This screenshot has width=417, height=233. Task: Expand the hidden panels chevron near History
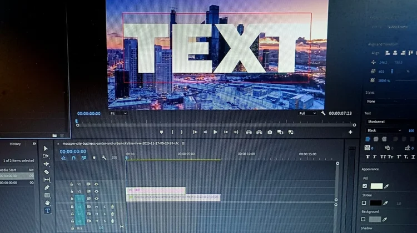click(x=34, y=144)
